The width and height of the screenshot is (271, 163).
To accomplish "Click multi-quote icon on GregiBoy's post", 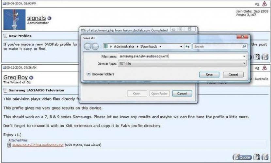I will click(x=257, y=157).
